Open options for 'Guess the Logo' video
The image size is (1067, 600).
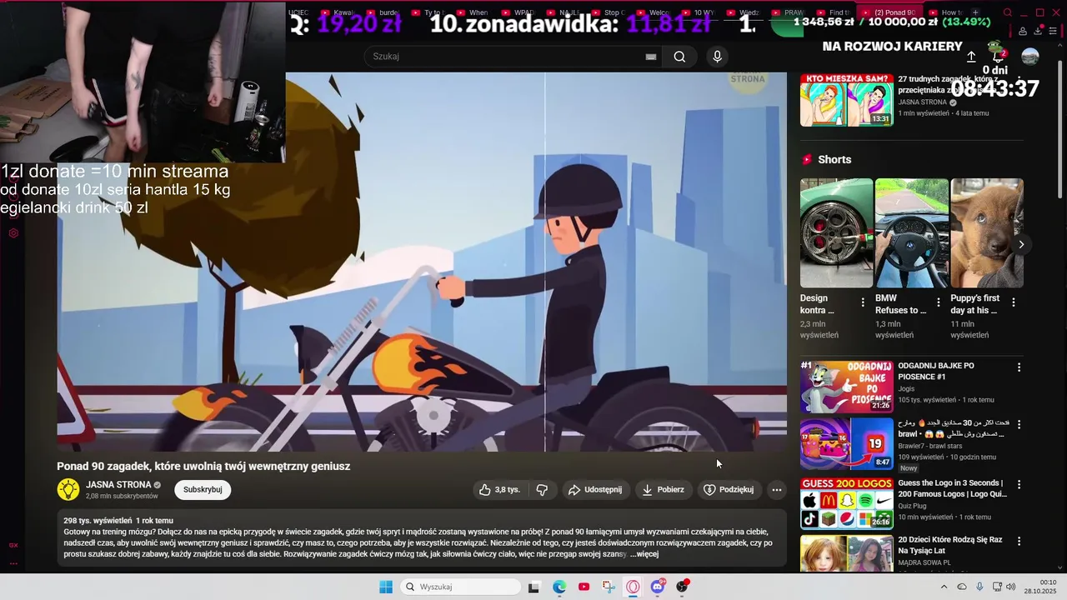click(x=1019, y=484)
